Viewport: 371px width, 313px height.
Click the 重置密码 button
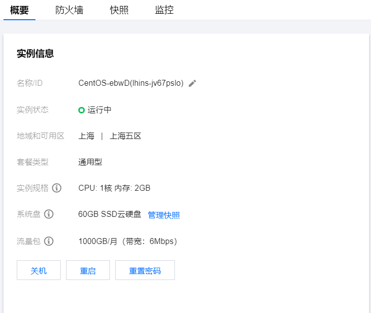145,270
